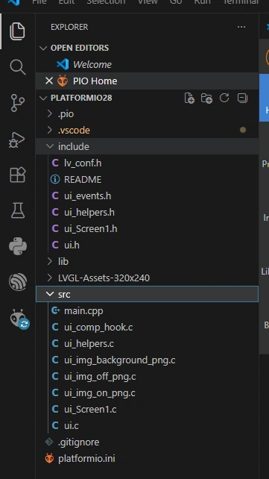This screenshot has width=269, height=479.
Task: Open the File menu
Action: 39,1
